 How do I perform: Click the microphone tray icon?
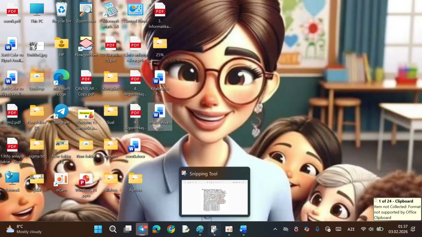[317, 229]
